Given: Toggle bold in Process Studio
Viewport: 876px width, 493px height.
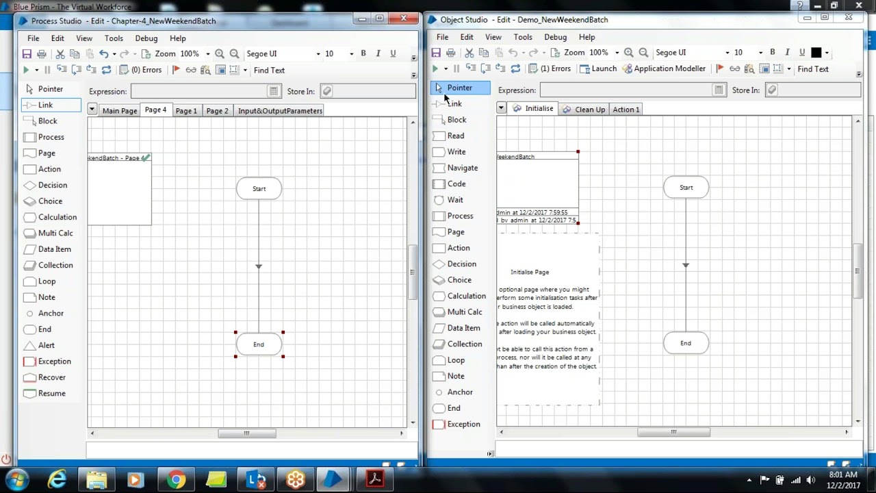Looking at the screenshot, I should click(x=363, y=53).
